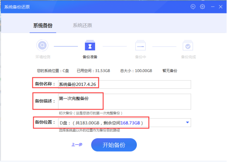Click the 环境检测 step magnifier icon
The height and width of the screenshot is (162, 227).
click(x=42, y=45)
